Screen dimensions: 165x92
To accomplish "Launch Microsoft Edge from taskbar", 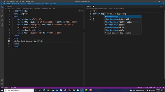I will (44, 90).
